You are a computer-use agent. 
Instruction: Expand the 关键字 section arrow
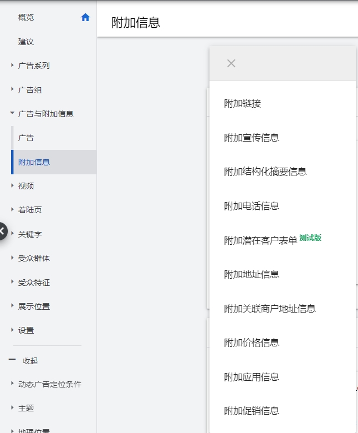[12, 234]
